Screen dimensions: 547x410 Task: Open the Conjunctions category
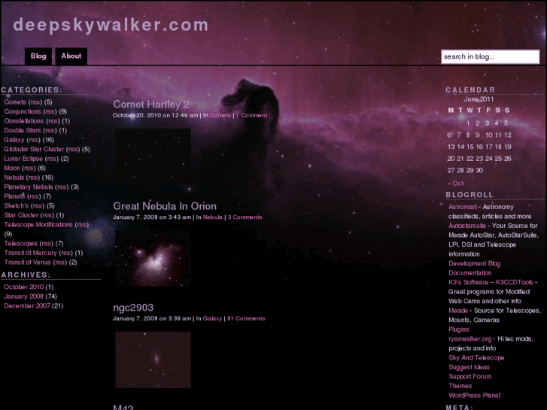coord(23,111)
